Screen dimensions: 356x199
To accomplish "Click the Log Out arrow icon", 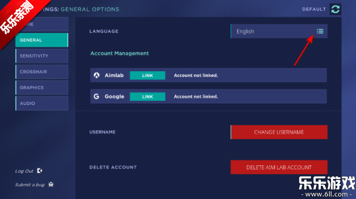I will [39, 170].
